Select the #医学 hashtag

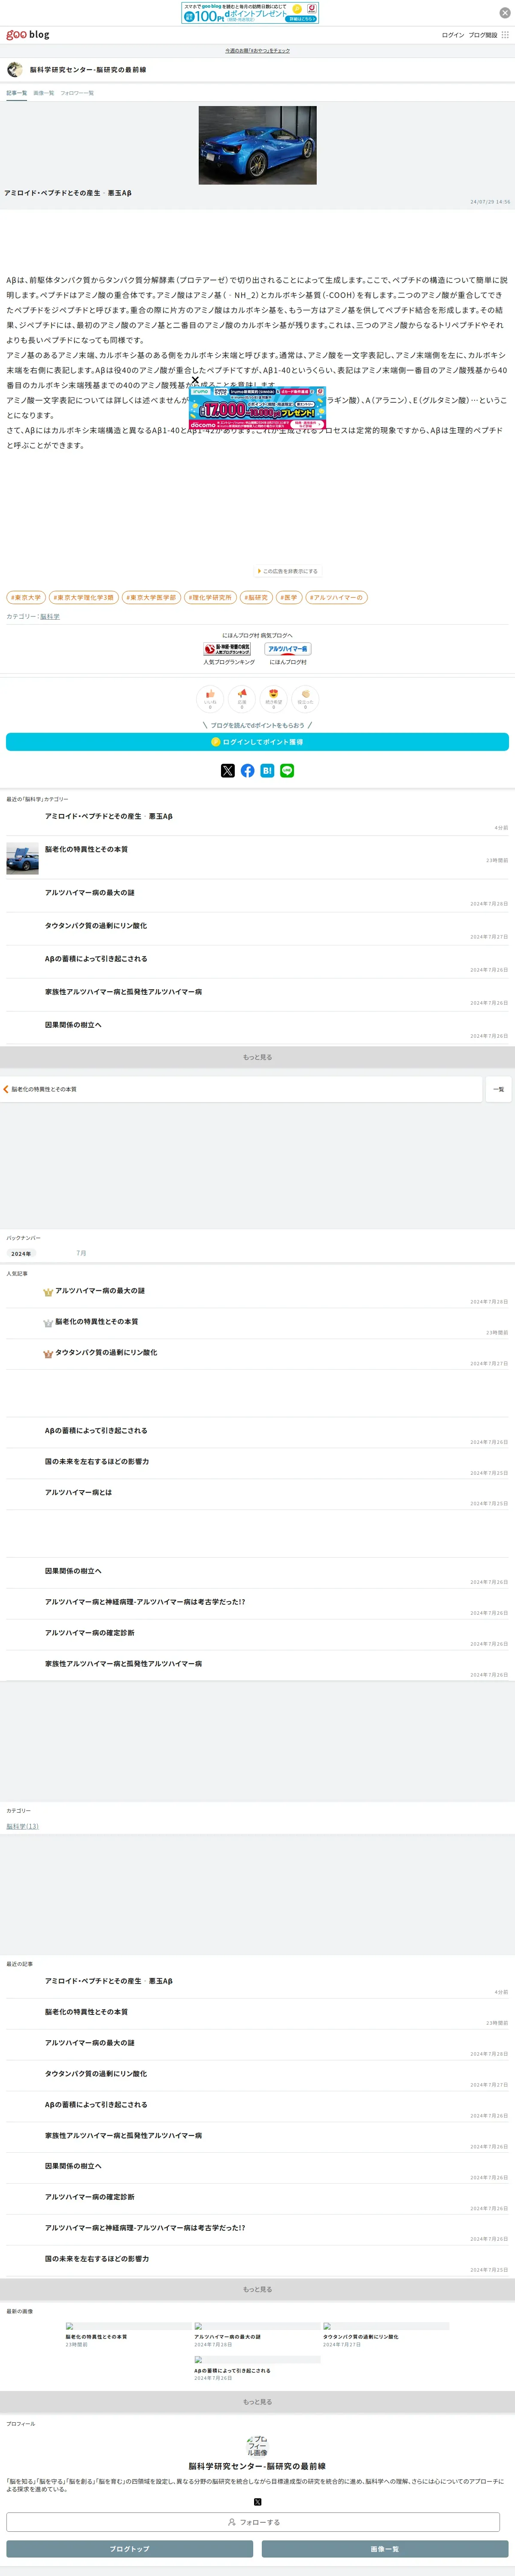tap(289, 597)
